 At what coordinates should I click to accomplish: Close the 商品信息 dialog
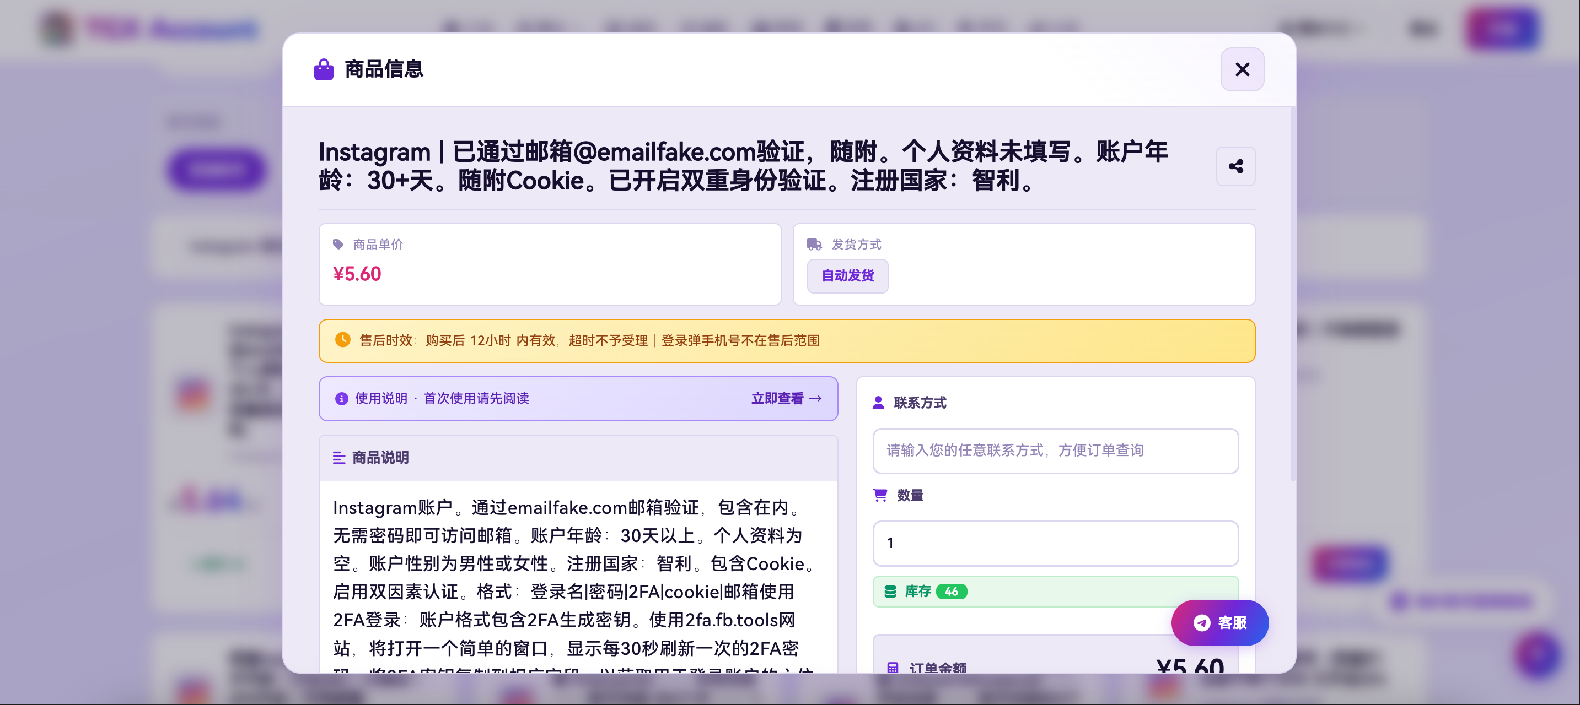coord(1242,69)
